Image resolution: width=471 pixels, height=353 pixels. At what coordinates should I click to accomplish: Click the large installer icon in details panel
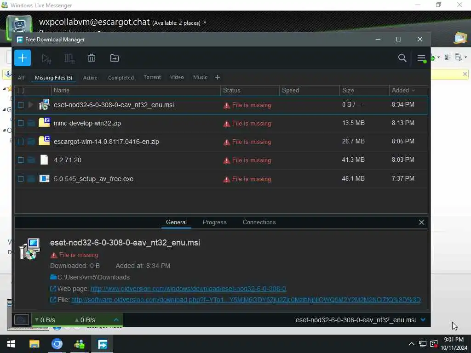click(30, 249)
